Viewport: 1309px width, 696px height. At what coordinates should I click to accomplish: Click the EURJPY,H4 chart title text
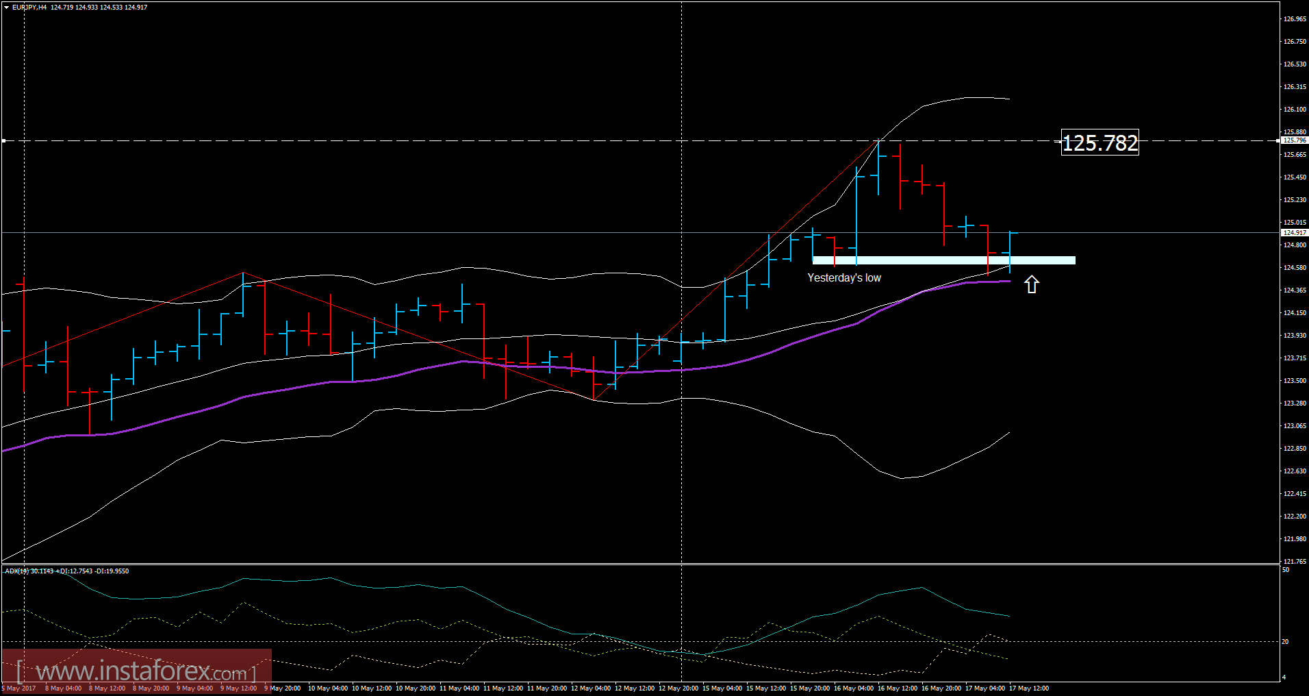(29, 8)
